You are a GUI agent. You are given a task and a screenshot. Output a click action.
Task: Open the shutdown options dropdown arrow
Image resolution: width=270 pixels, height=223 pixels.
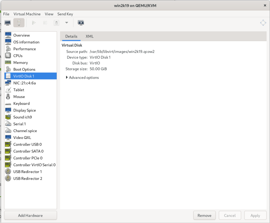click(x=66, y=23)
